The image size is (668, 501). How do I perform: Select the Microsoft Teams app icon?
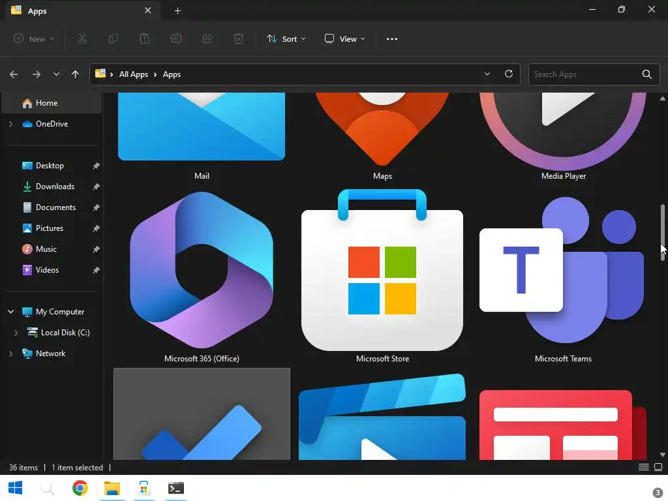[562, 270]
